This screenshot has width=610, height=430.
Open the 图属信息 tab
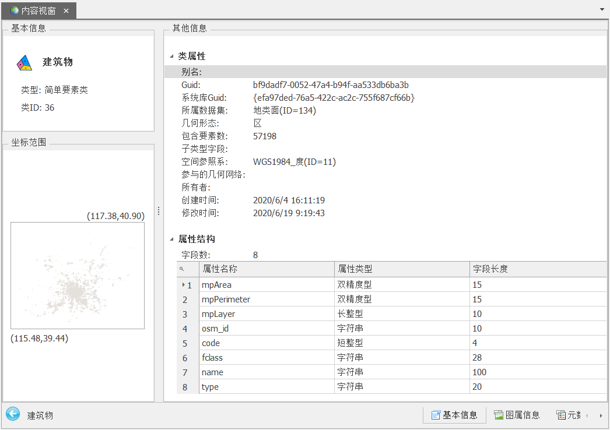click(x=517, y=415)
